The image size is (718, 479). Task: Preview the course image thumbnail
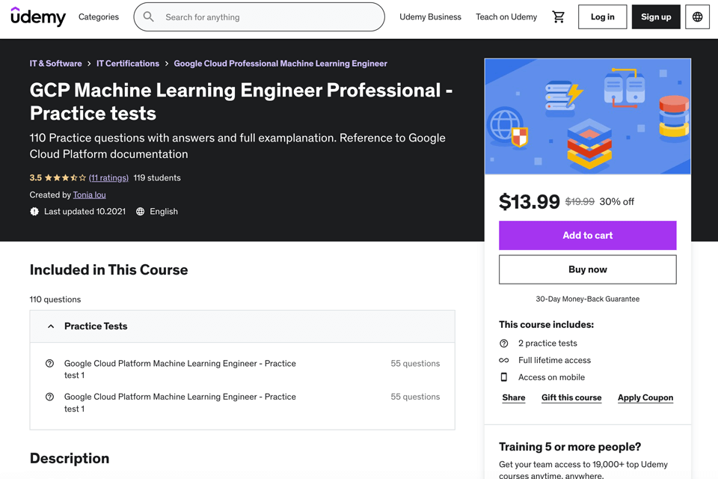588,117
